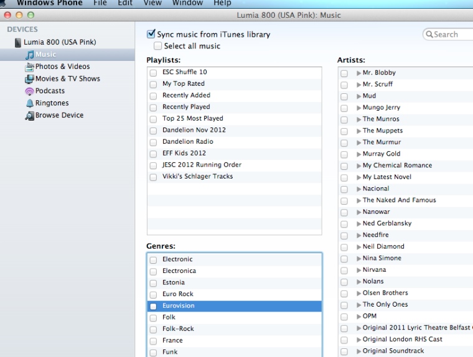Go to Movies & TV Shows section
This screenshot has height=357, width=473.
pos(68,79)
